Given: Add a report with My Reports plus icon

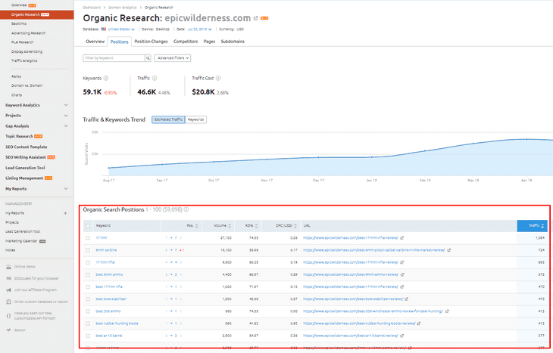Looking at the screenshot, I should tap(65, 213).
